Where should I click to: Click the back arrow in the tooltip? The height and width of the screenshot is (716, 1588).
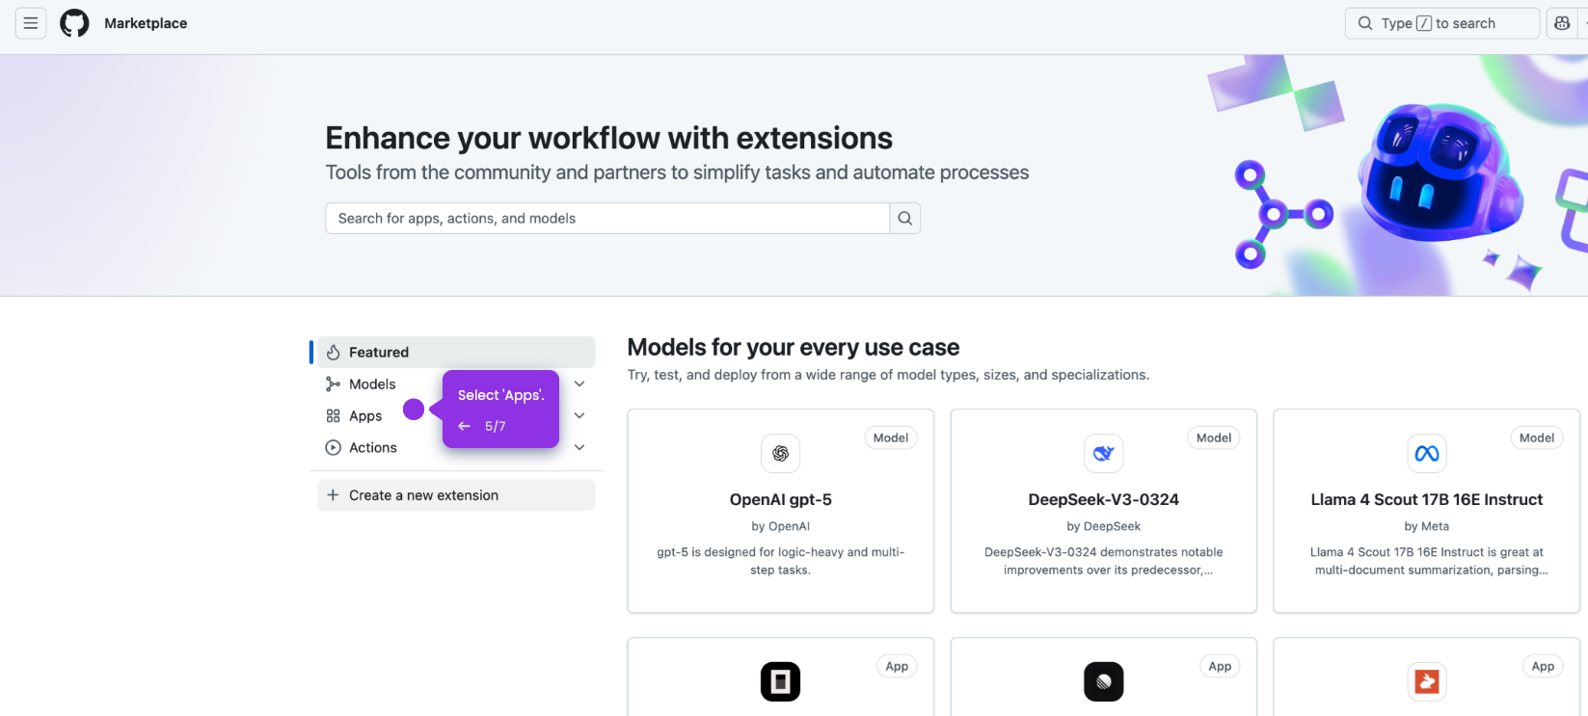tap(464, 426)
